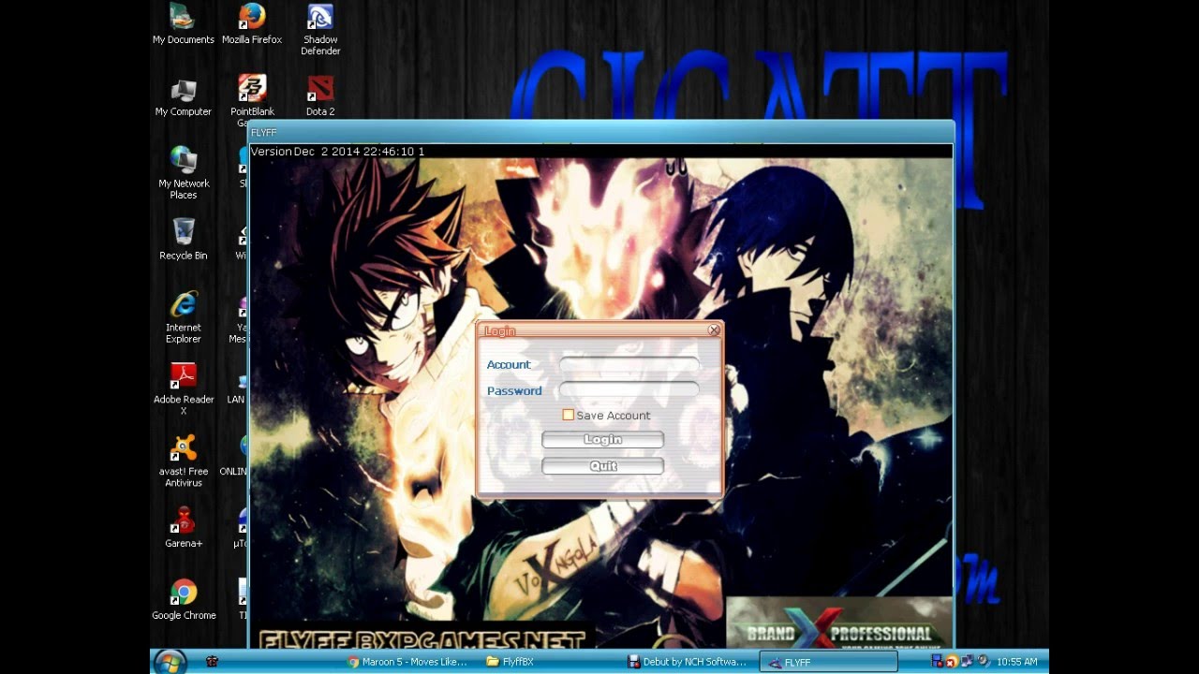Click the quick launch icon beside Start
Viewport: 1199px width, 674px height.
click(x=212, y=662)
